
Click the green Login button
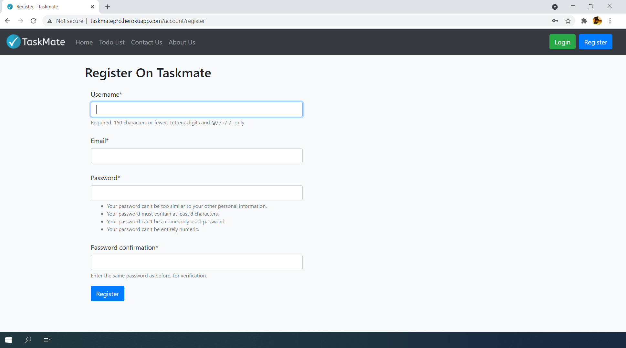(x=562, y=42)
